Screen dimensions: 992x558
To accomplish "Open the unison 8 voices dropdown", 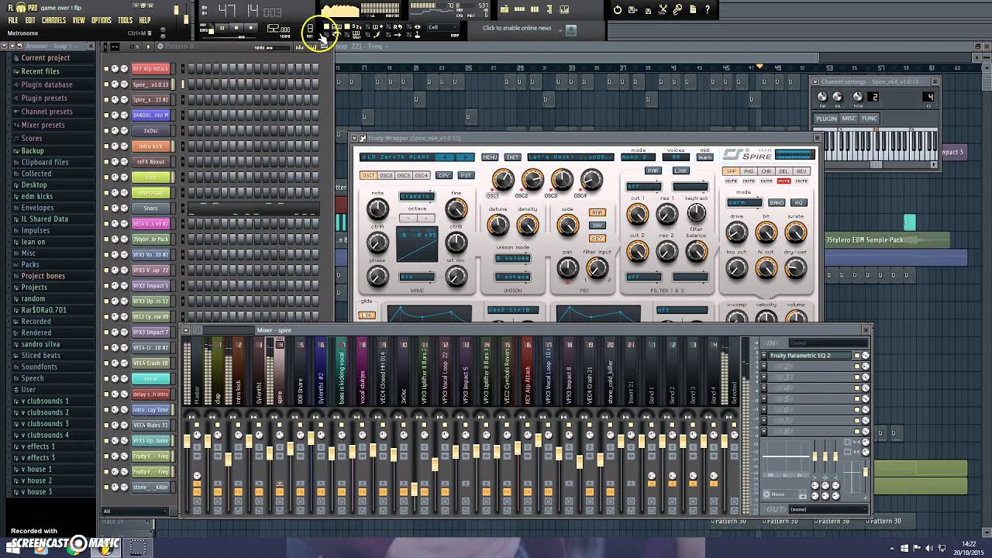I will point(512,259).
